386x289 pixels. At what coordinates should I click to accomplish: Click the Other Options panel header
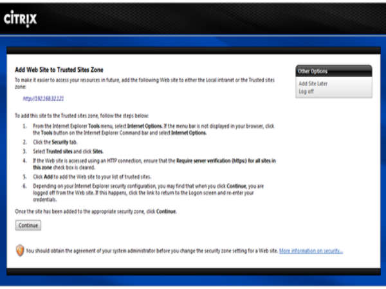tap(333, 71)
